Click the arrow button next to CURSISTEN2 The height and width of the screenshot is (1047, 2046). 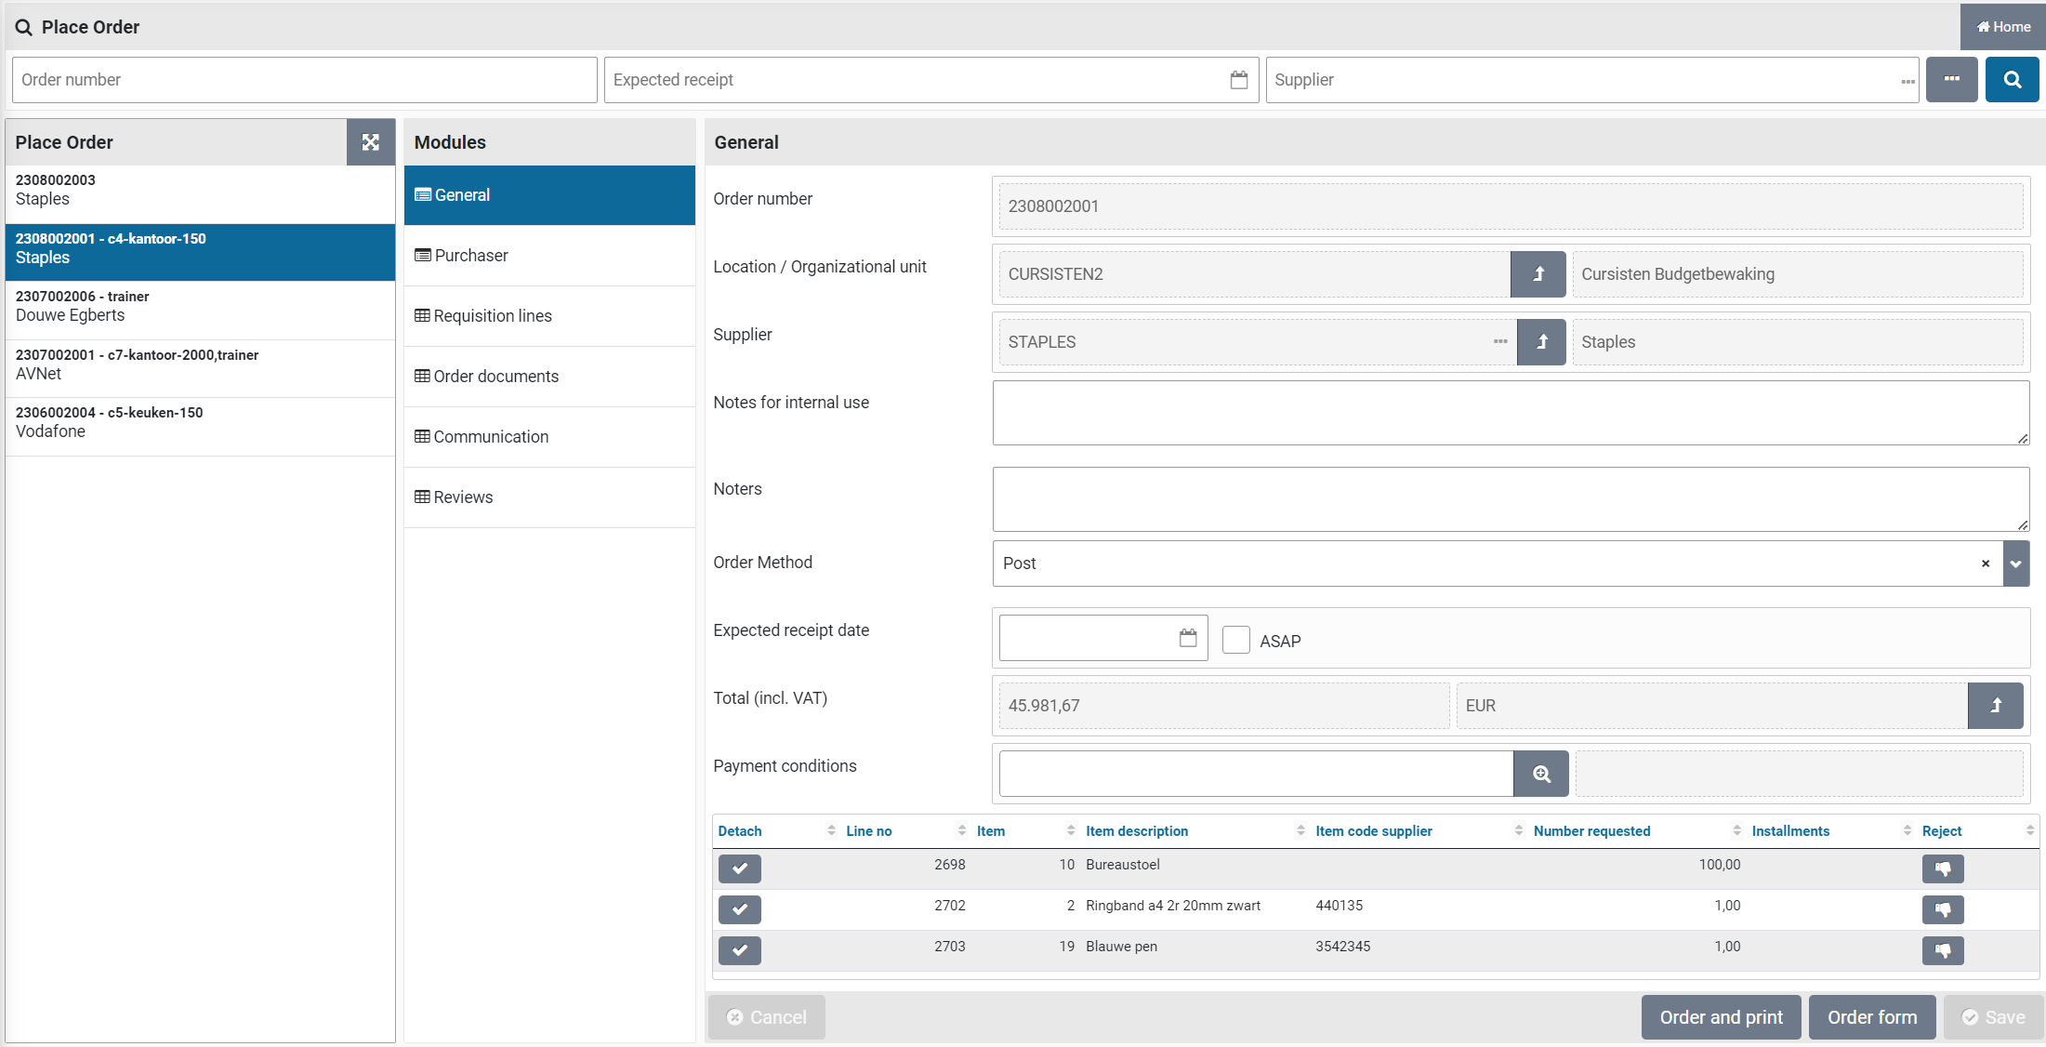(1538, 274)
